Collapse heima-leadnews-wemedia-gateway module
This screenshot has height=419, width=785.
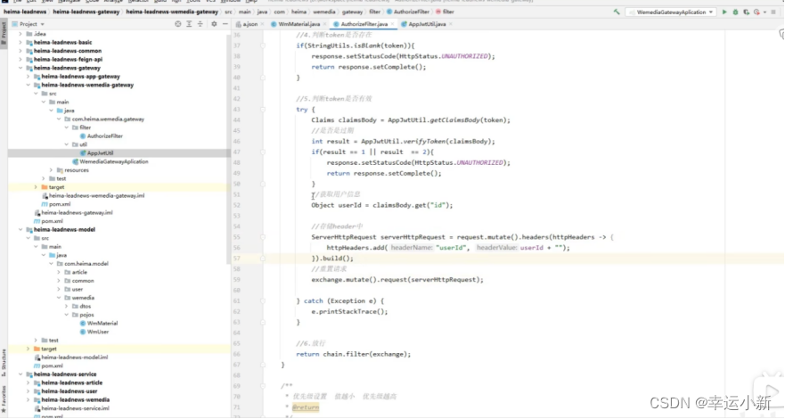[28, 85]
